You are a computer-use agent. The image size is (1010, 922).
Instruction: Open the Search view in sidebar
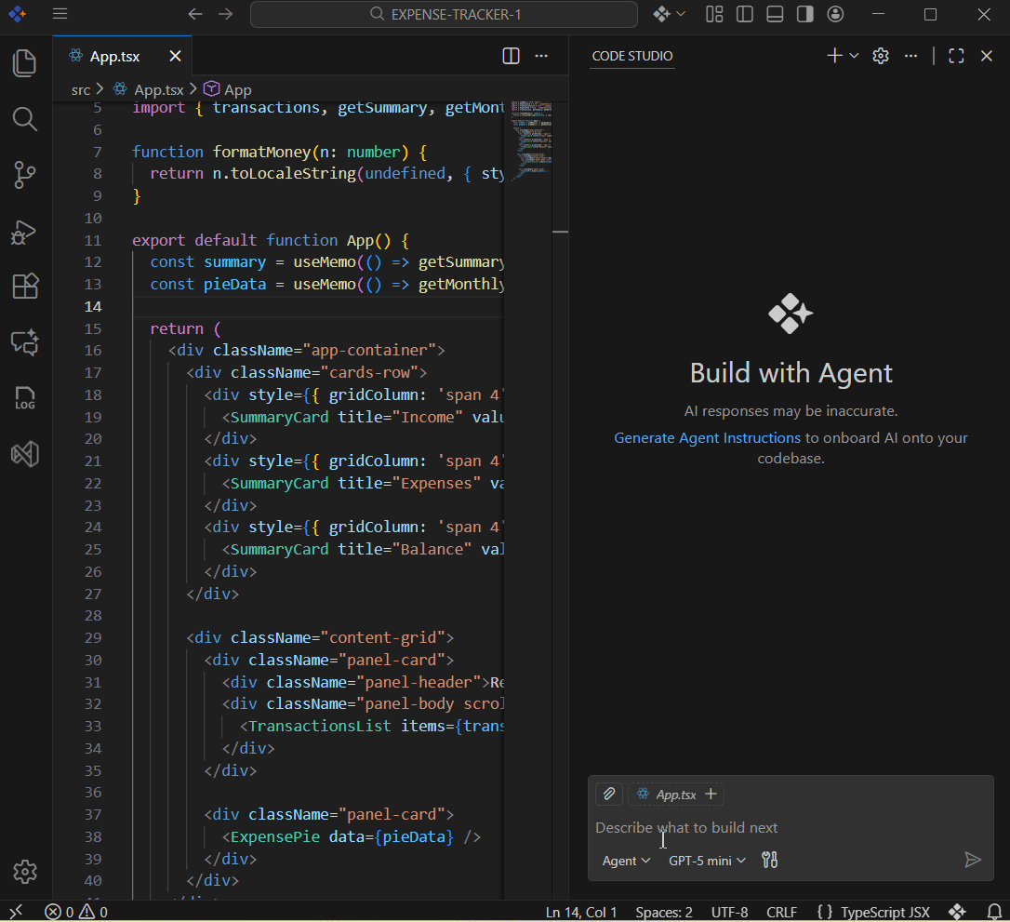click(x=25, y=119)
